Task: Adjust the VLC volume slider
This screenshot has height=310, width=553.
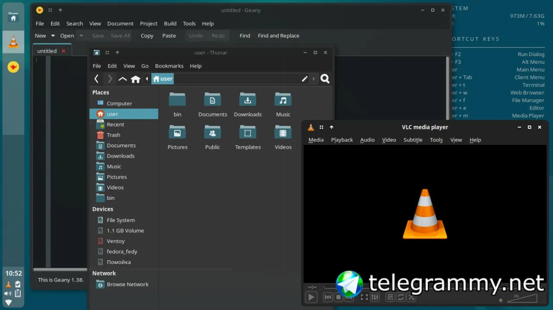Action: pos(522,298)
